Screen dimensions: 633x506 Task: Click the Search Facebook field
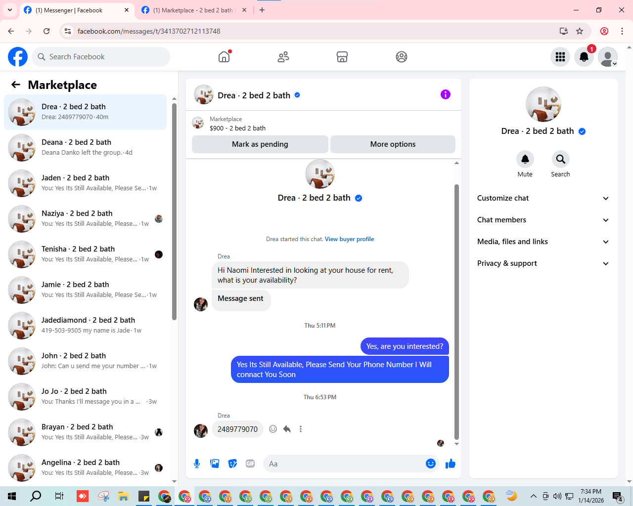[x=101, y=57]
